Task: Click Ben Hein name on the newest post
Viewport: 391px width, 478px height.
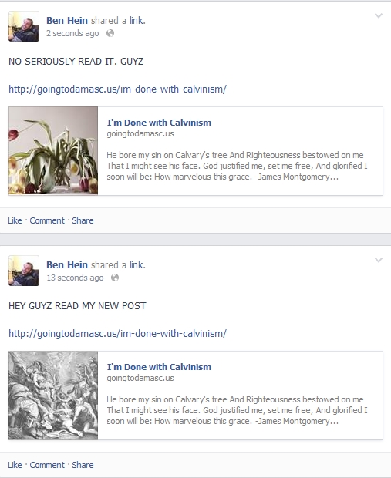Action: [x=67, y=20]
